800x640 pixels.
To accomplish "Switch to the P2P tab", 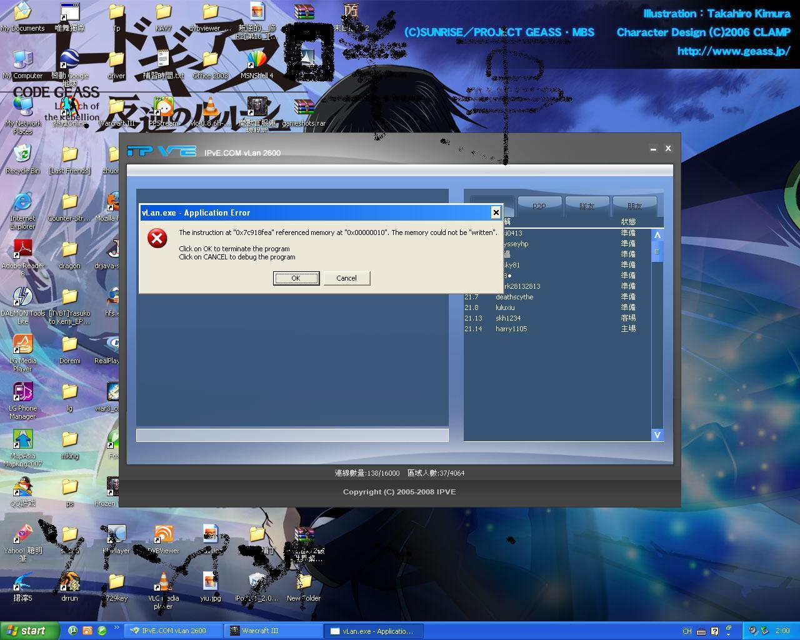I will [x=539, y=206].
